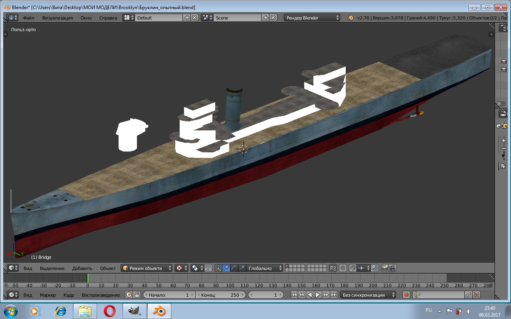
Task: Click the OpenGL render image camera icon
Action: tap(385, 268)
